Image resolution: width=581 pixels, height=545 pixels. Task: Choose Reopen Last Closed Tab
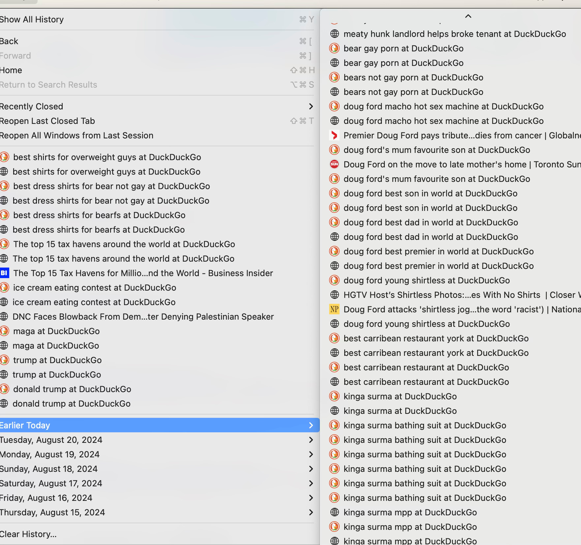click(157, 121)
